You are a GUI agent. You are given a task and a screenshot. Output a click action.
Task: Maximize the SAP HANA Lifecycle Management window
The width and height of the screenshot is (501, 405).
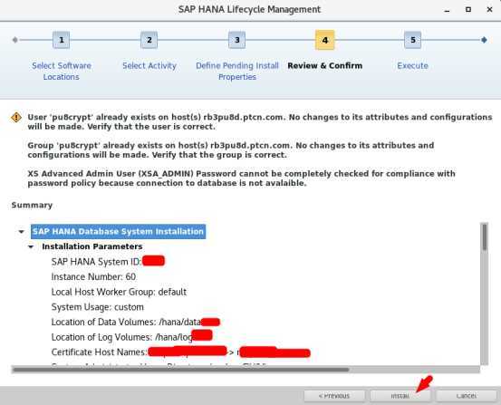pos(468,10)
